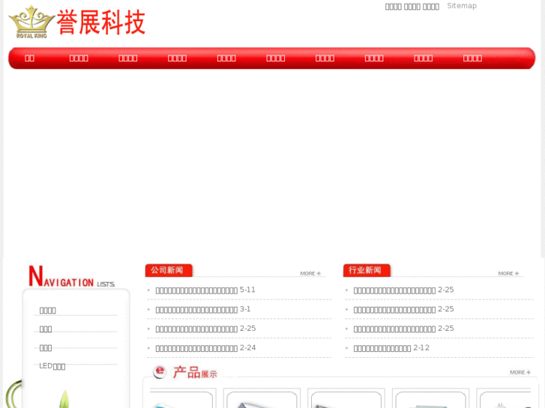Click the Royal King crown logo
The width and height of the screenshot is (545, 408).
click(x=31, y=22)
